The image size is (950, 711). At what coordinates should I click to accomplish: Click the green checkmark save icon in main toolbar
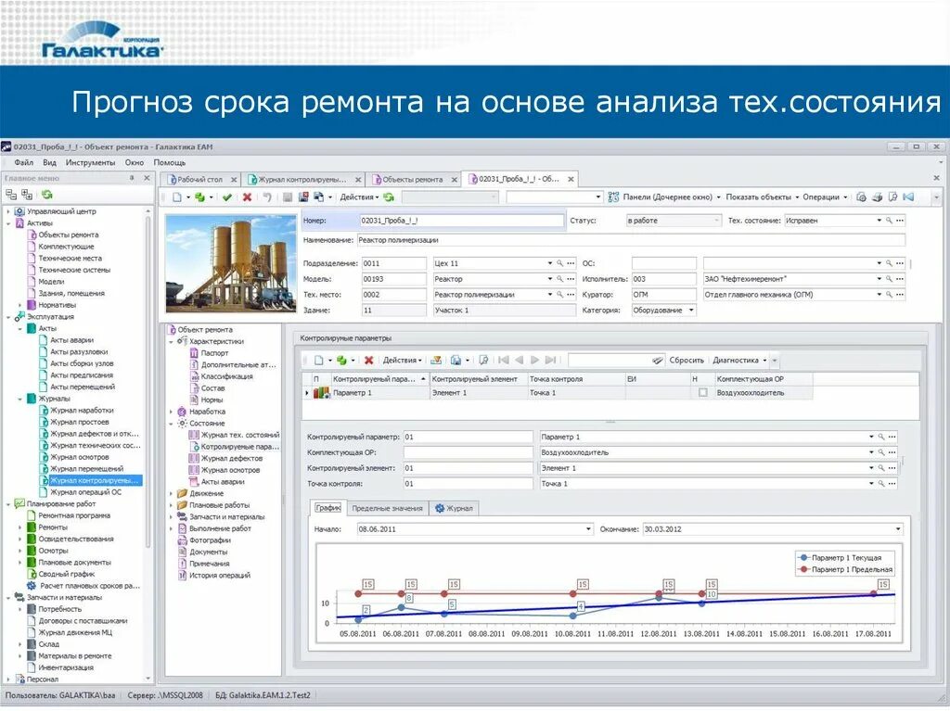point(227,197)
